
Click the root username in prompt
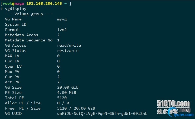pyautogui.click(x=7, y=3)
